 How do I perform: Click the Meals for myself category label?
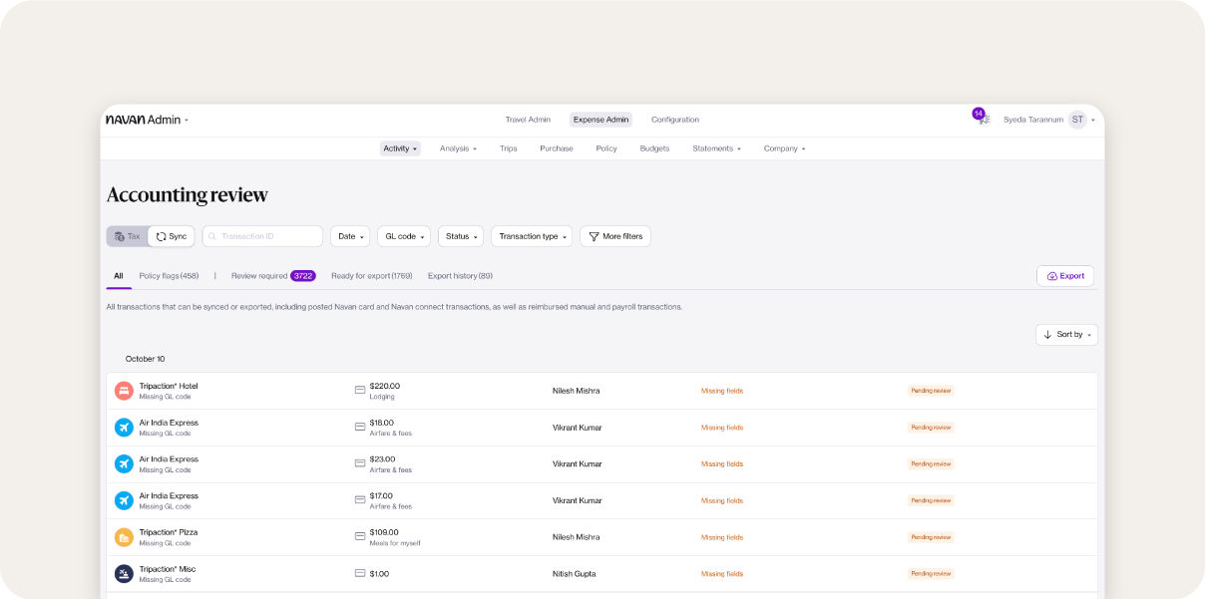[395, 543]
